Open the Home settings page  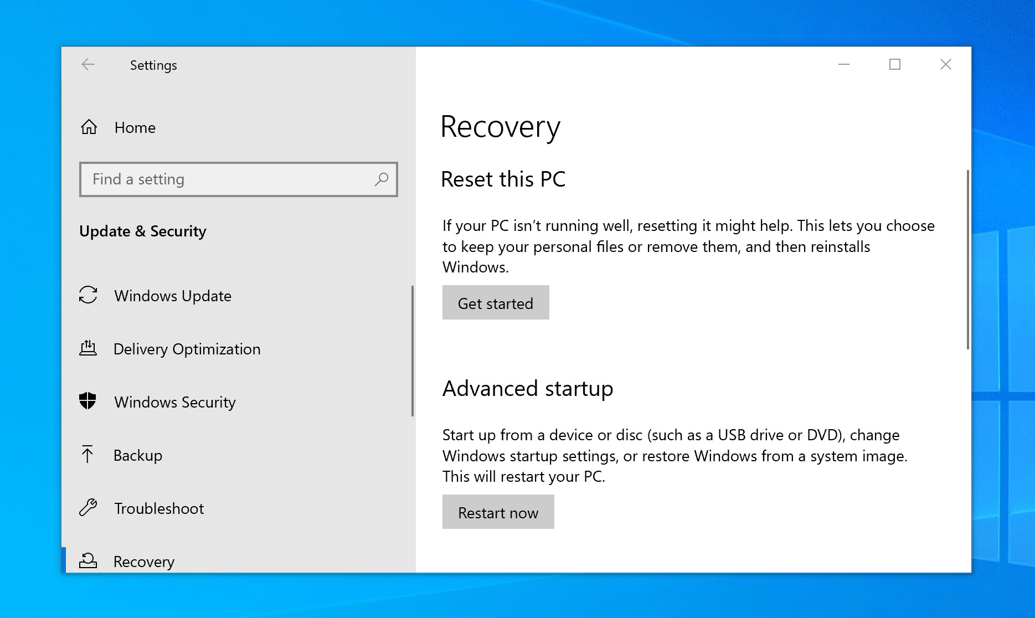pyautogui.click(x=239, y=127)
